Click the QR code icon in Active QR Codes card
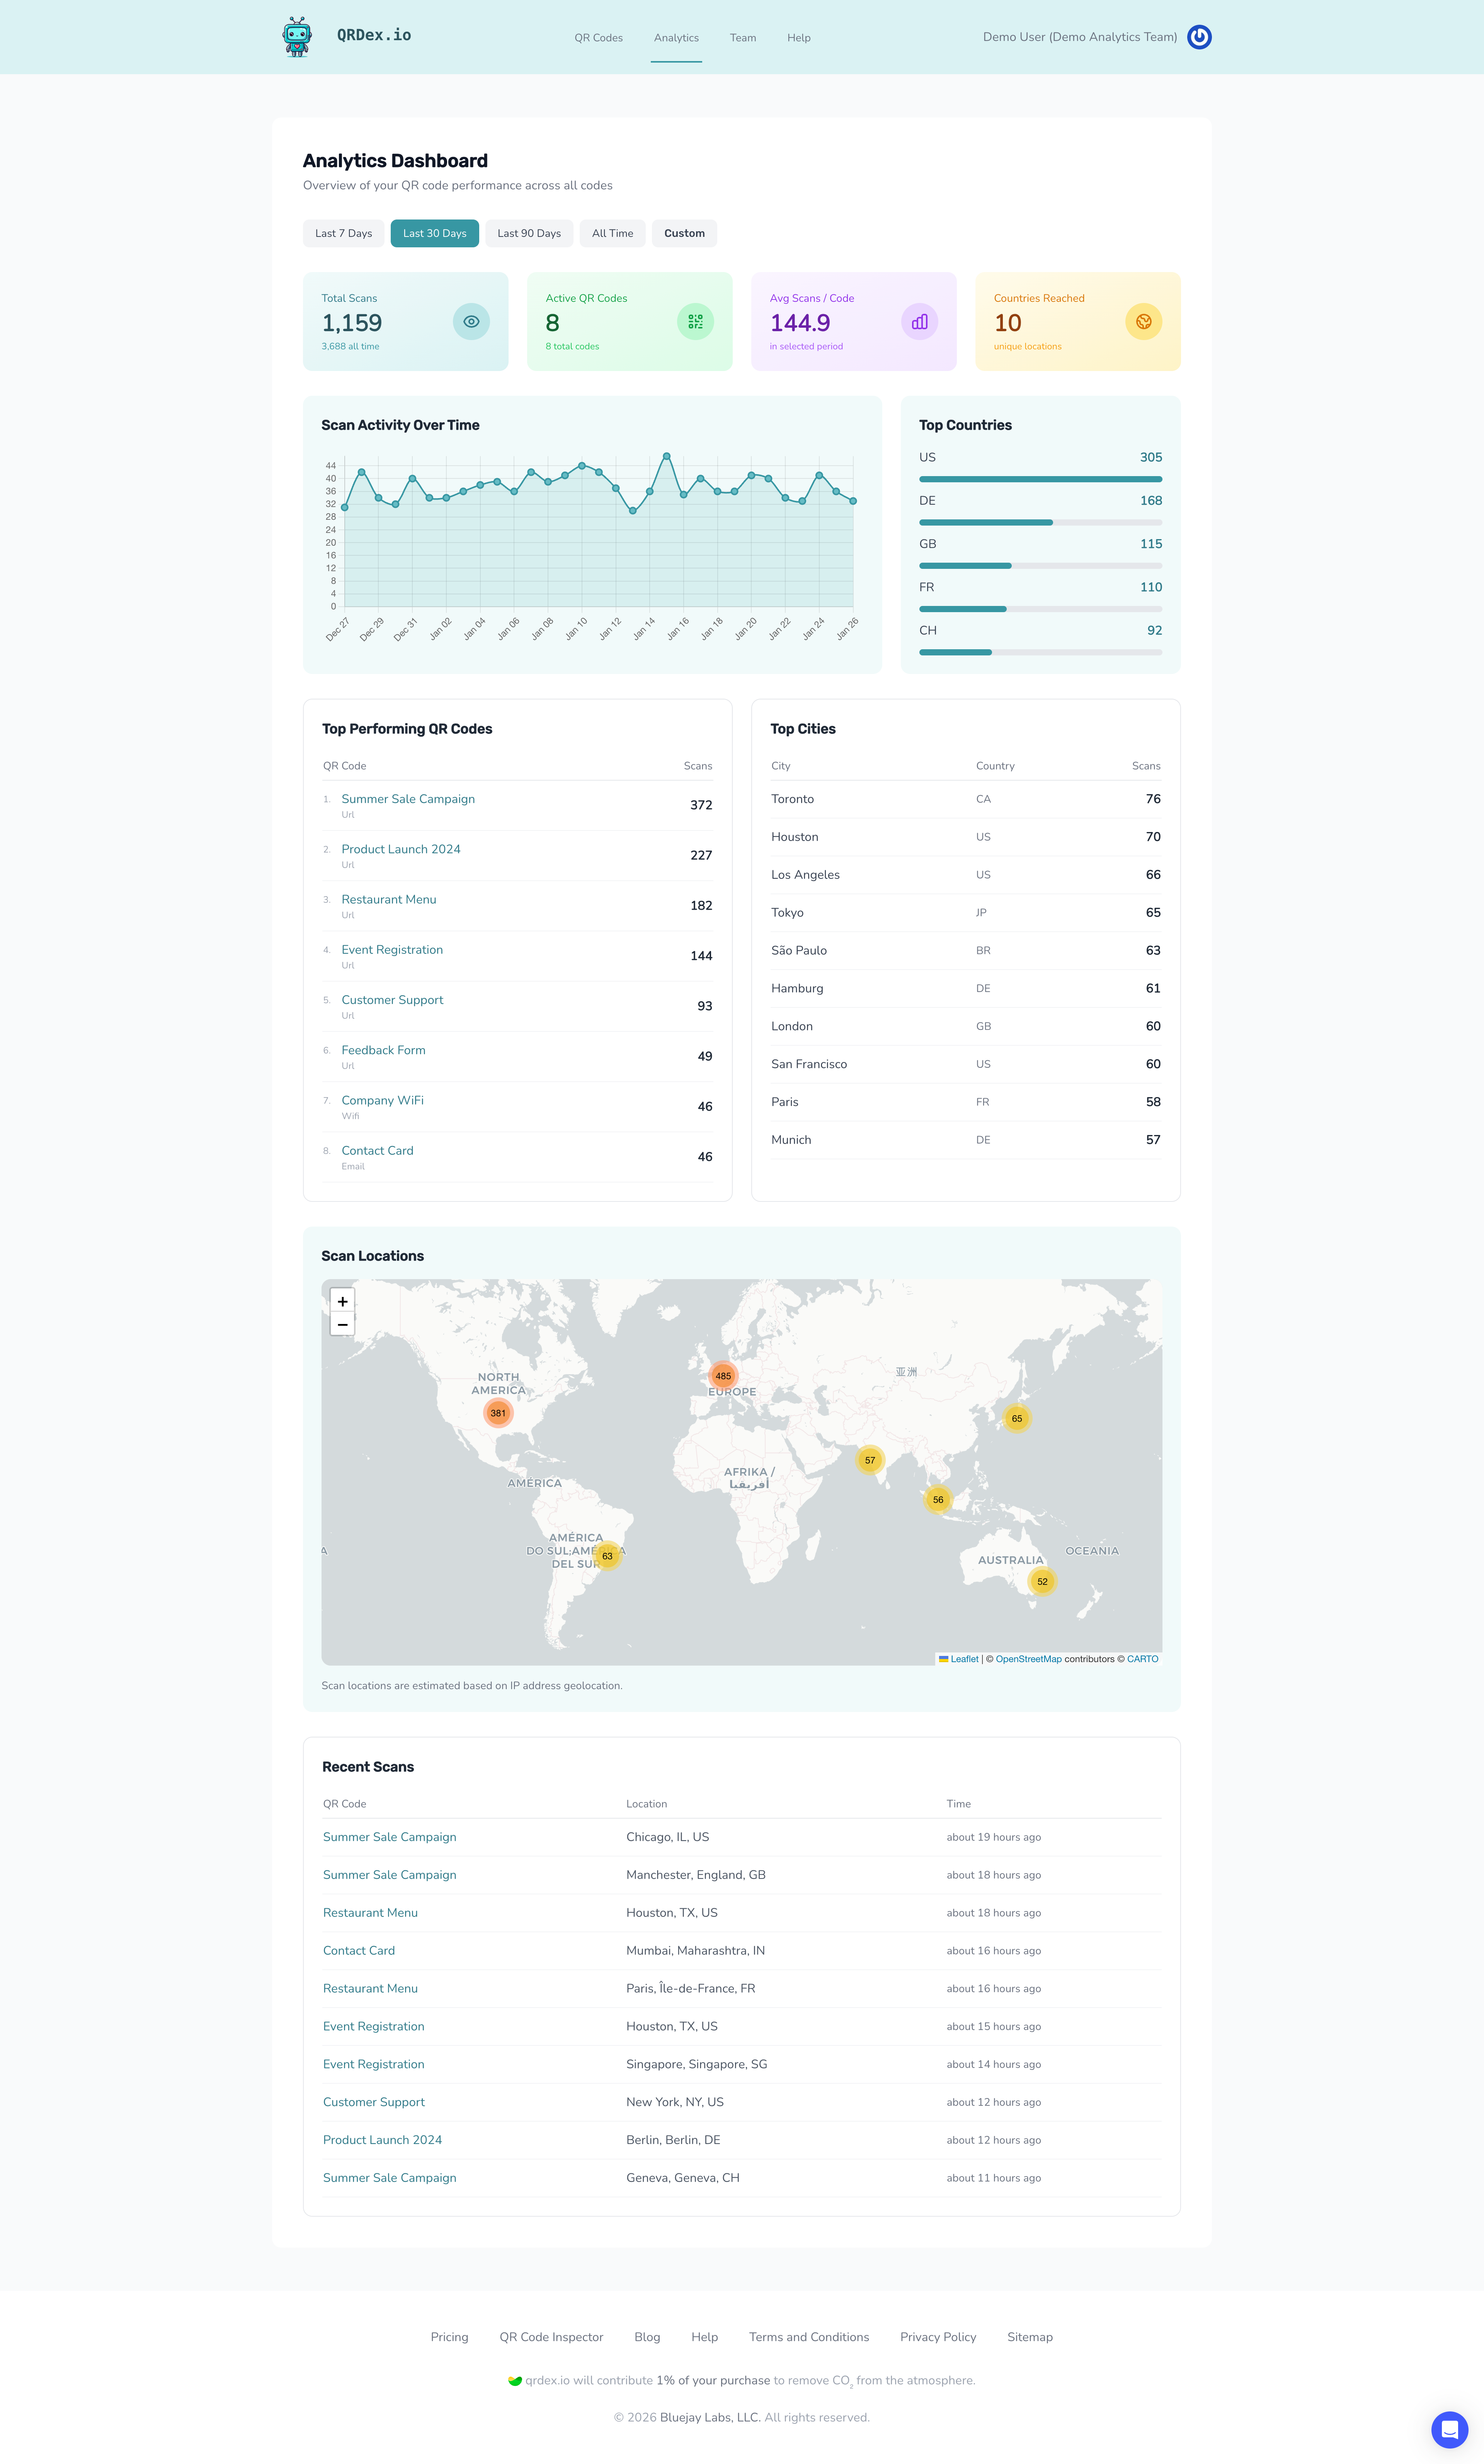Screen dimensions: 1484x2464 695,322
